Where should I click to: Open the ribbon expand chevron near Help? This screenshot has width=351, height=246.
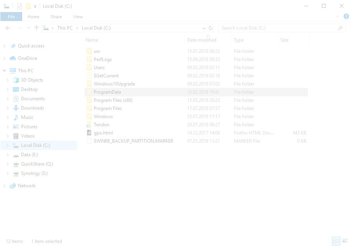[x=337, y=16]
